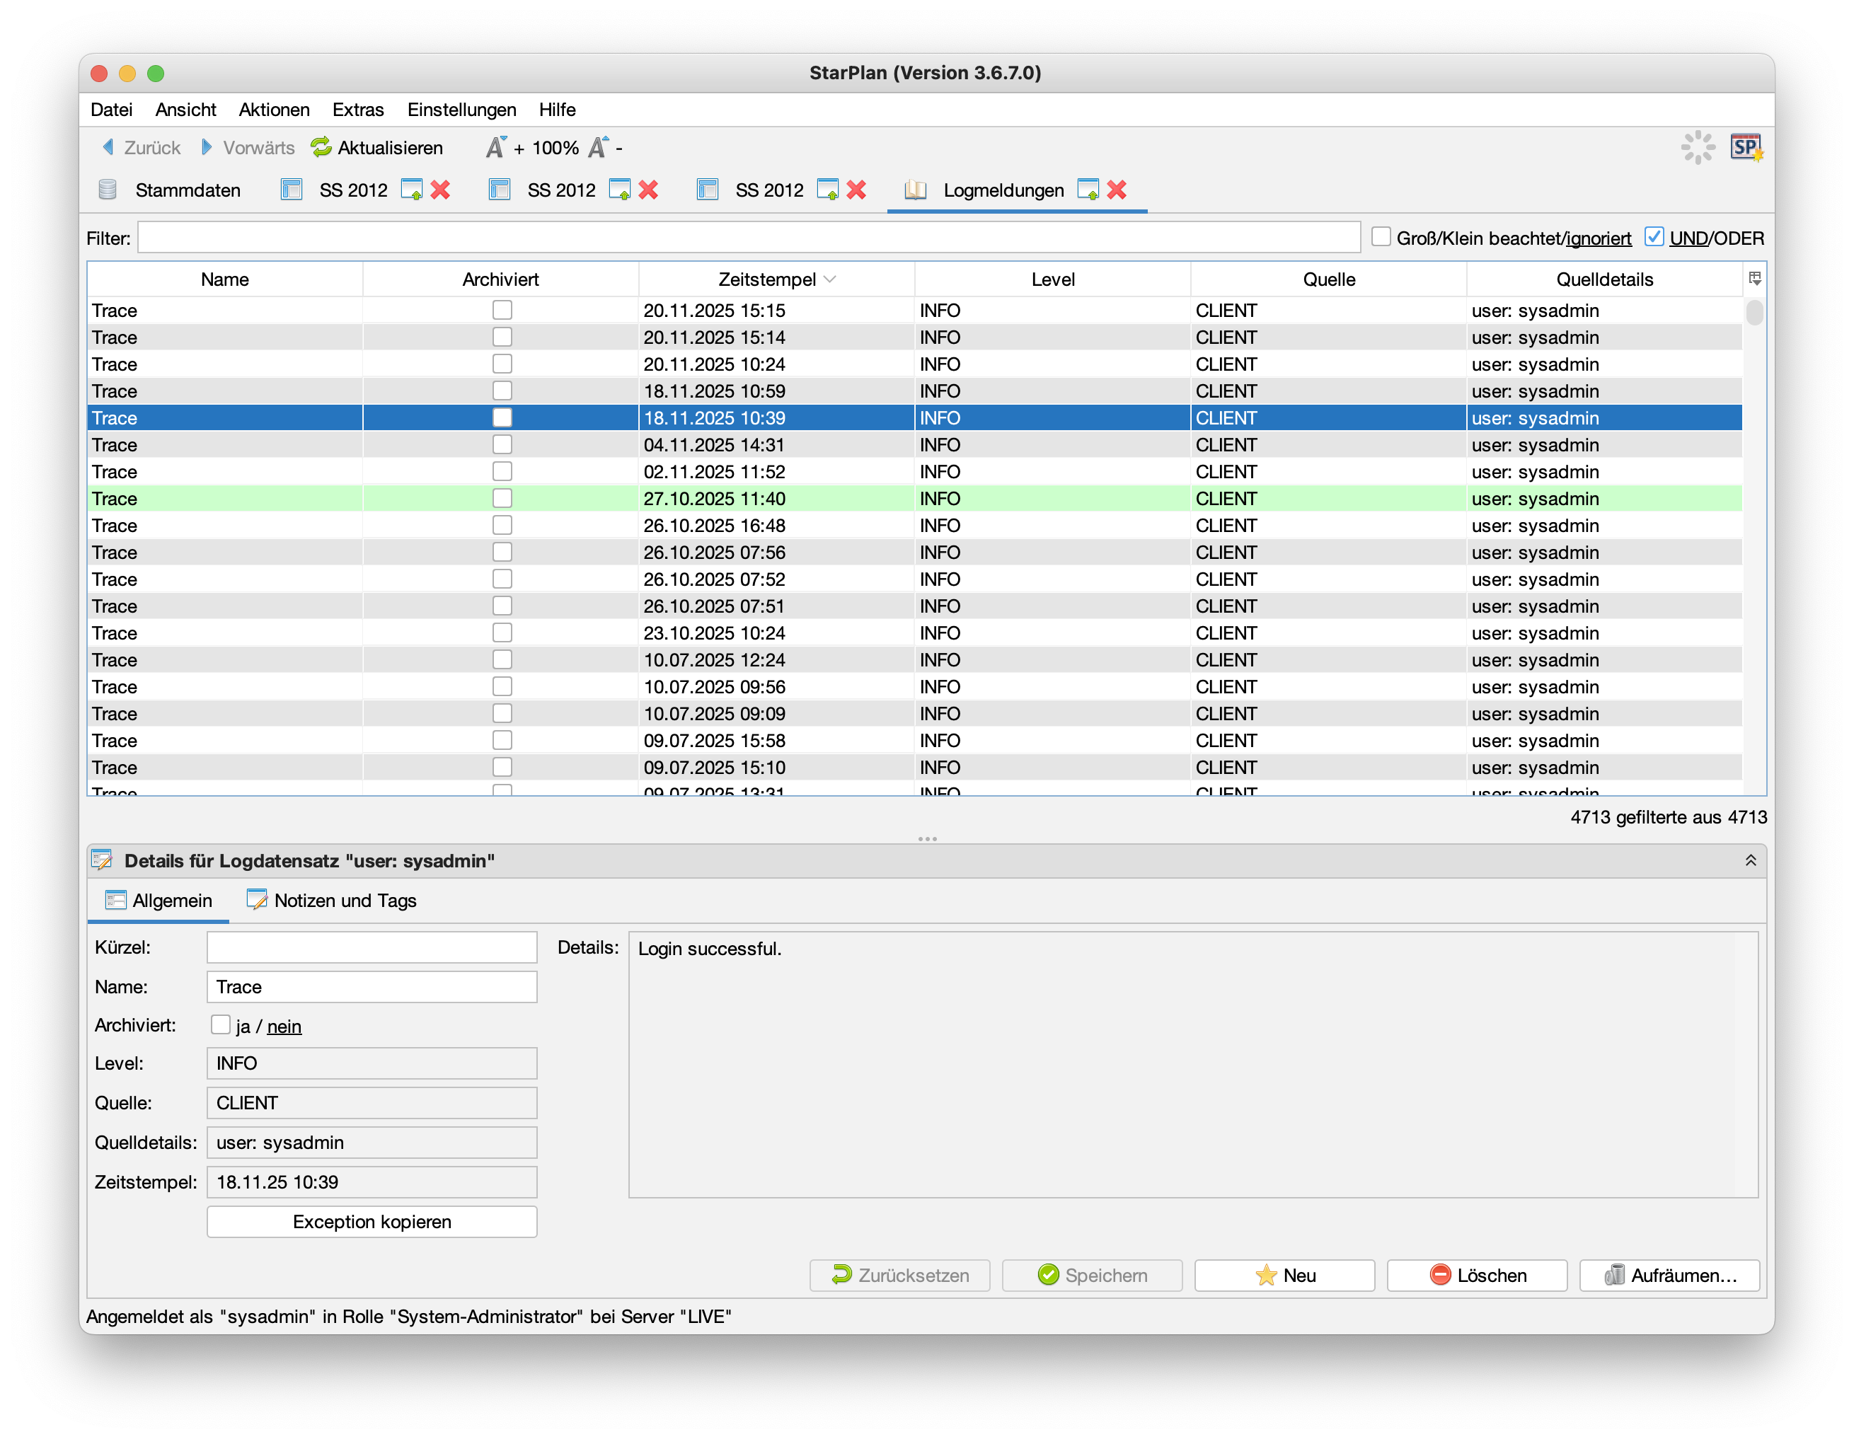The width and height of the screenshot is (1854, 1439).
Task: Switch to the Notizen und Tags tab
Action: click(x=333, y=901)
